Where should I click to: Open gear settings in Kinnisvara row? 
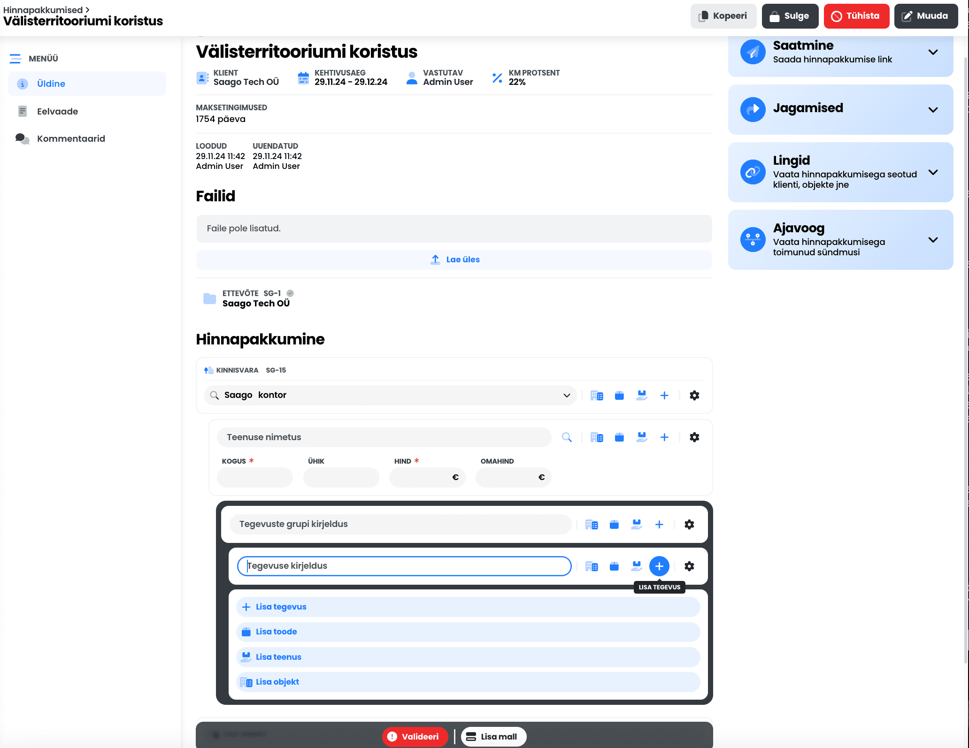click(x=694, y=396)
